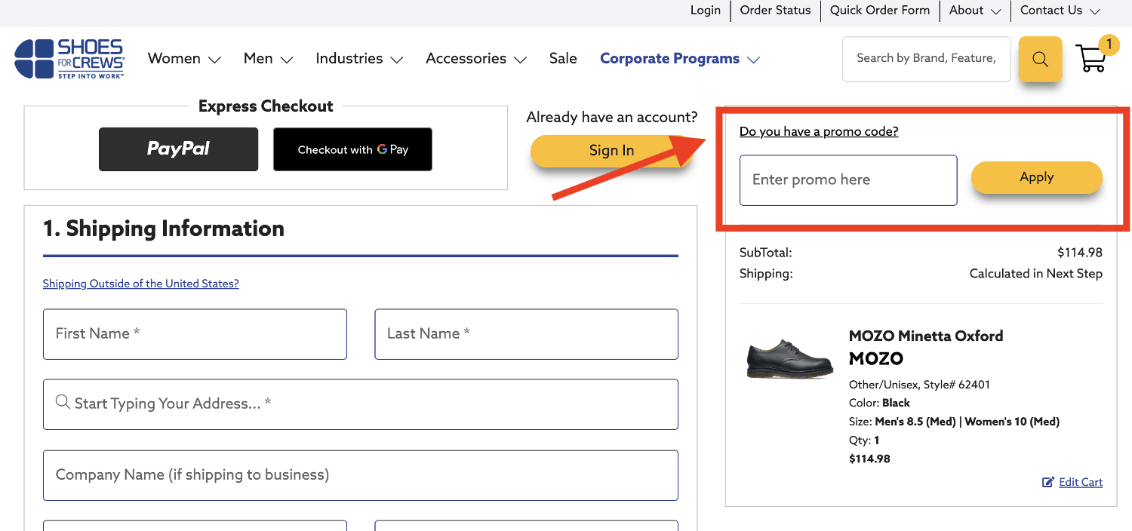The width and height of the screenshot is (1132, 531).
Task: Click the Company Name field
Action: pos(361,475)
